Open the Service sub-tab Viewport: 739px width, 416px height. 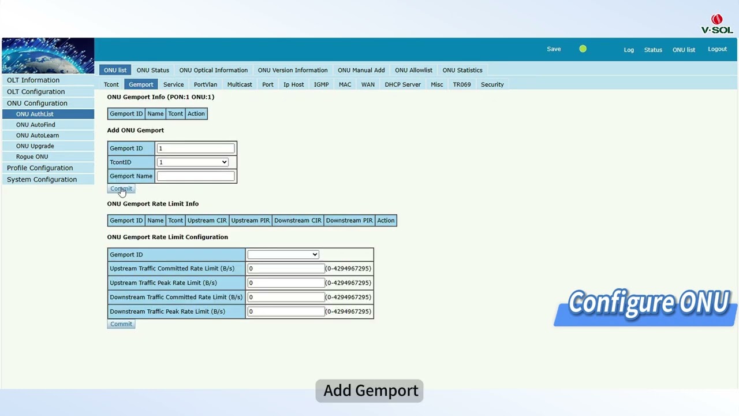173,84
